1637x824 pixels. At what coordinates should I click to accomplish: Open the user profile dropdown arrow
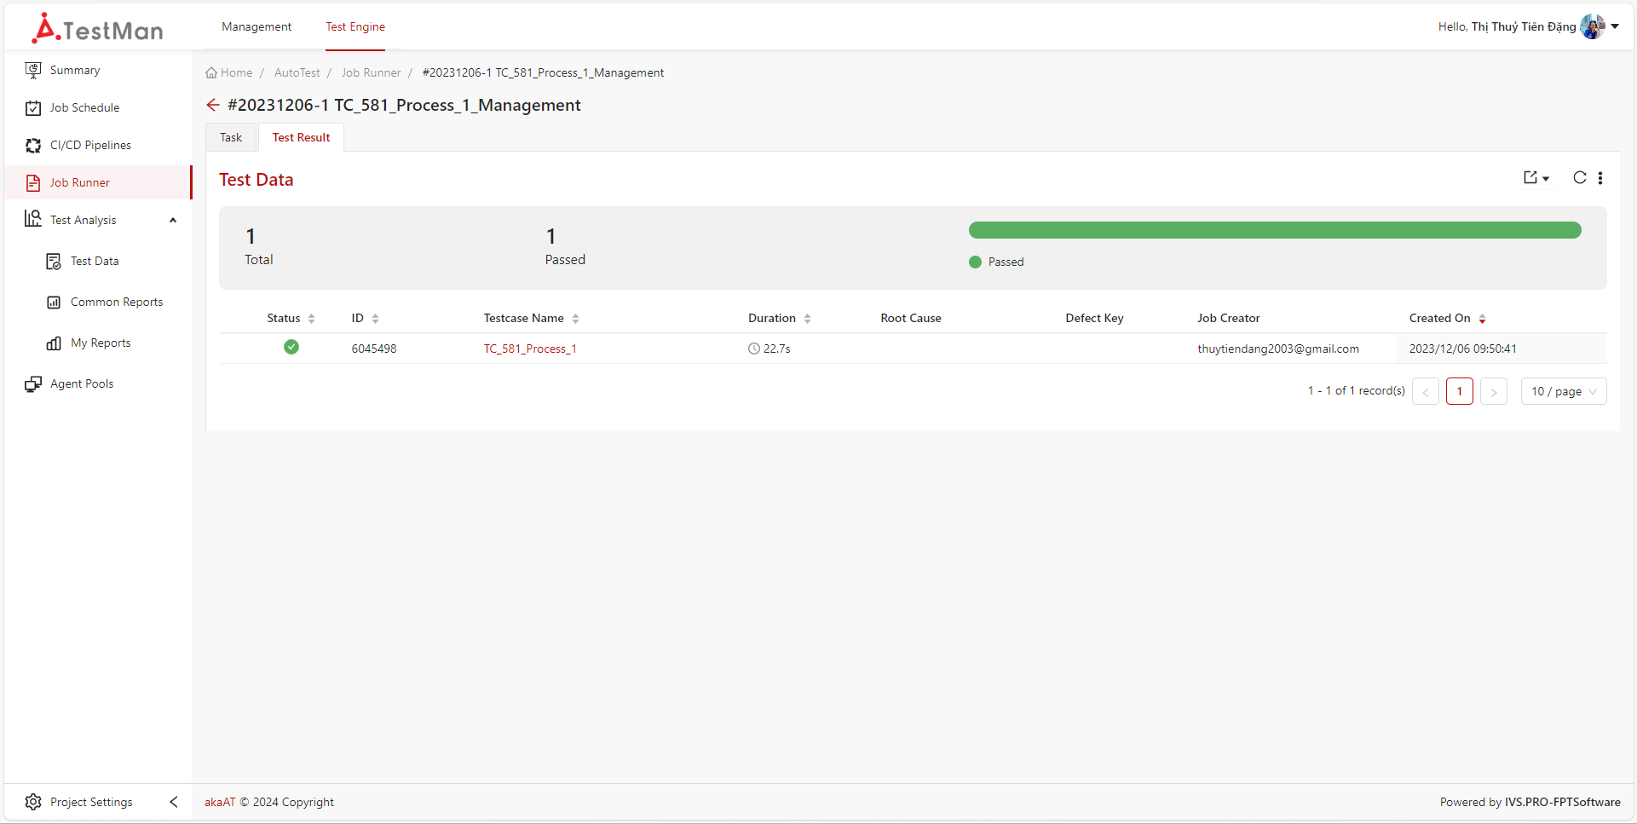pyautogui.click(x=1615, y=26)
